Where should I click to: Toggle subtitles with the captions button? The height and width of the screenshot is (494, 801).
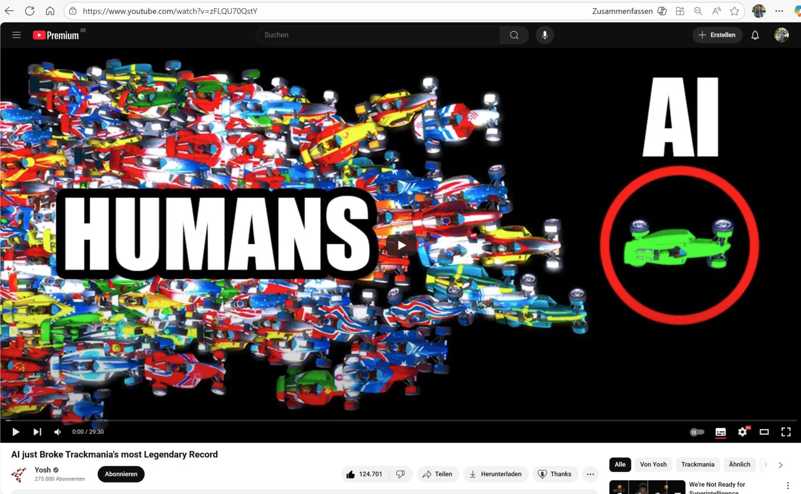click(x=720, y=432)
